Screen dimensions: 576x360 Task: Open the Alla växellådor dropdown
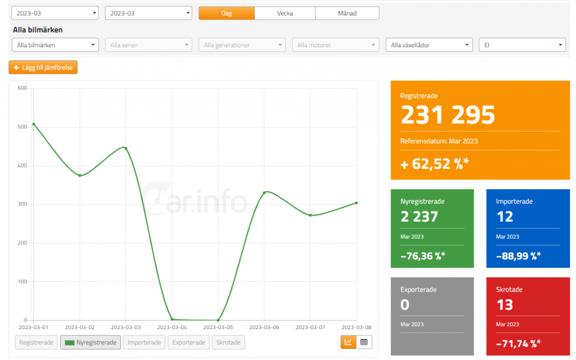pyautogui.click(x=429, y=45)
